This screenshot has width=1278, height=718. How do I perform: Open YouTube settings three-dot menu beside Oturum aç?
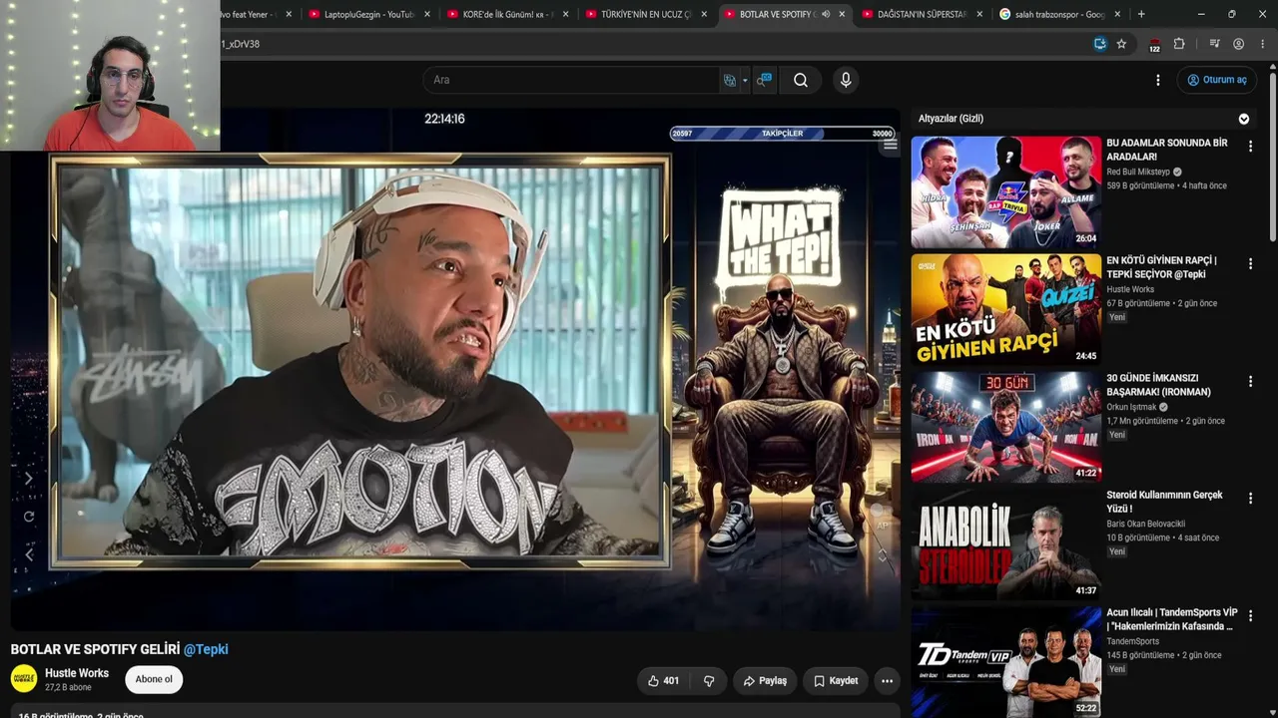pyautogui.click(x=1158, y=81)
